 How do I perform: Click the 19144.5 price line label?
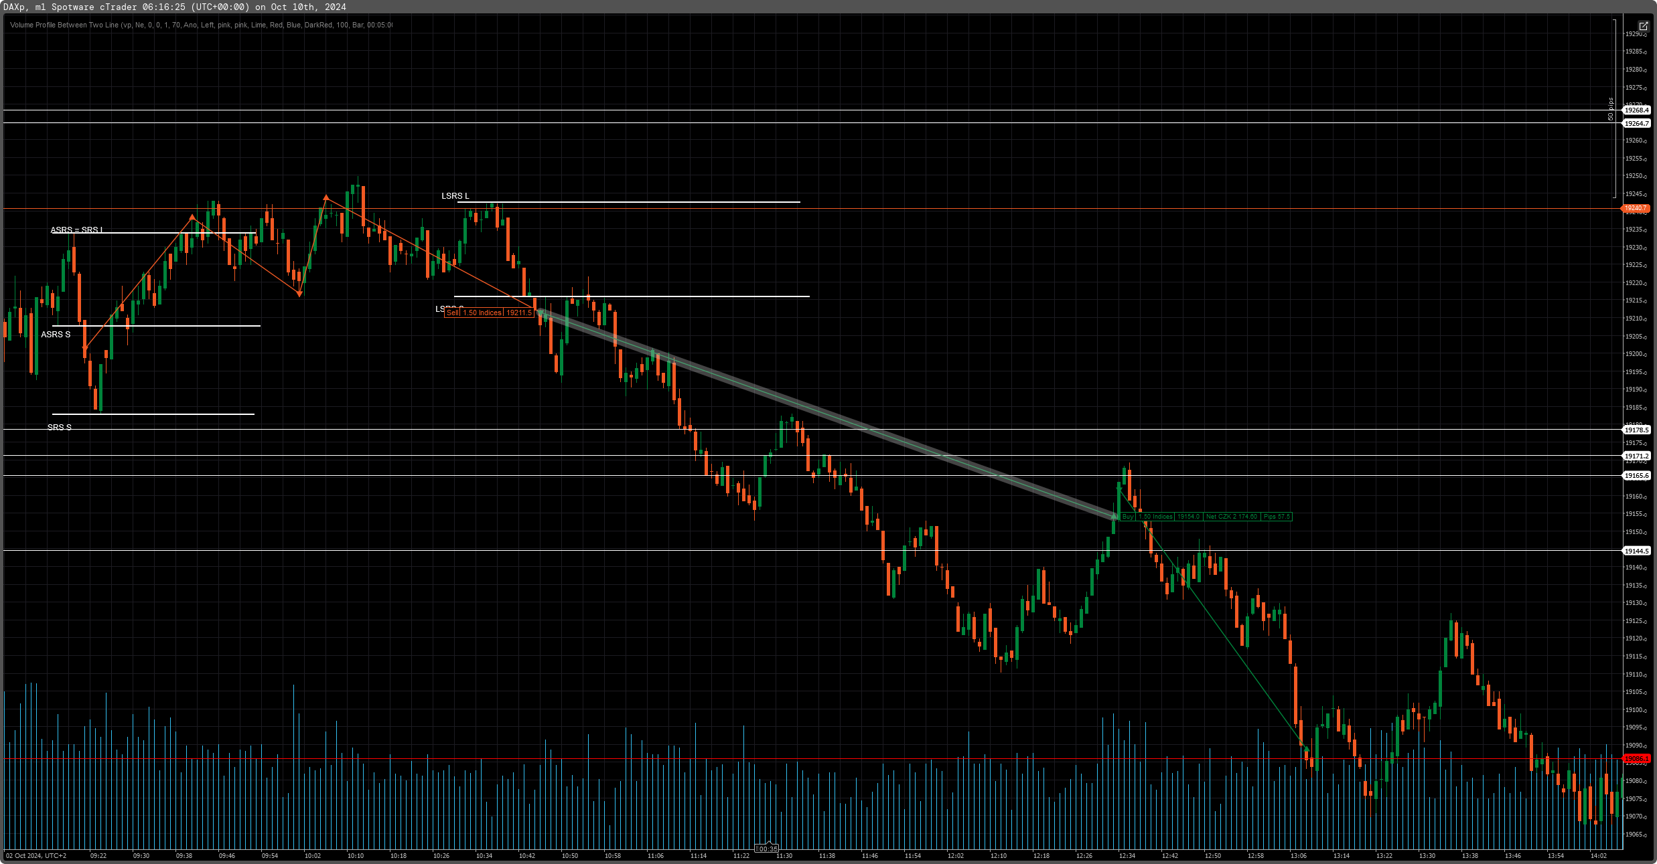[x=1636, y=551]
